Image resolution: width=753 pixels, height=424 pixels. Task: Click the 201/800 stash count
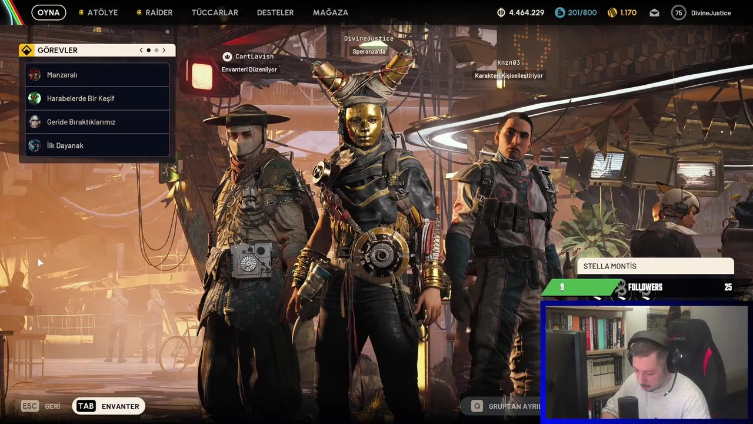tap(582, 12)
